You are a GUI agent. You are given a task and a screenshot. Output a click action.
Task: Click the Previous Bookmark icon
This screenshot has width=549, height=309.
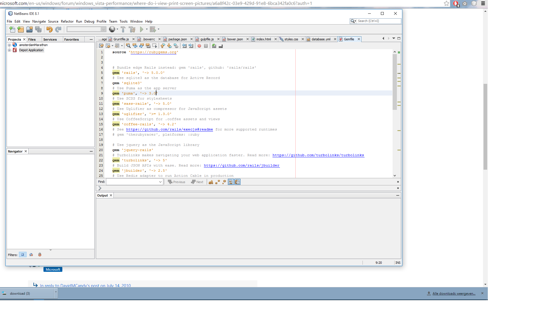(163, 46)
